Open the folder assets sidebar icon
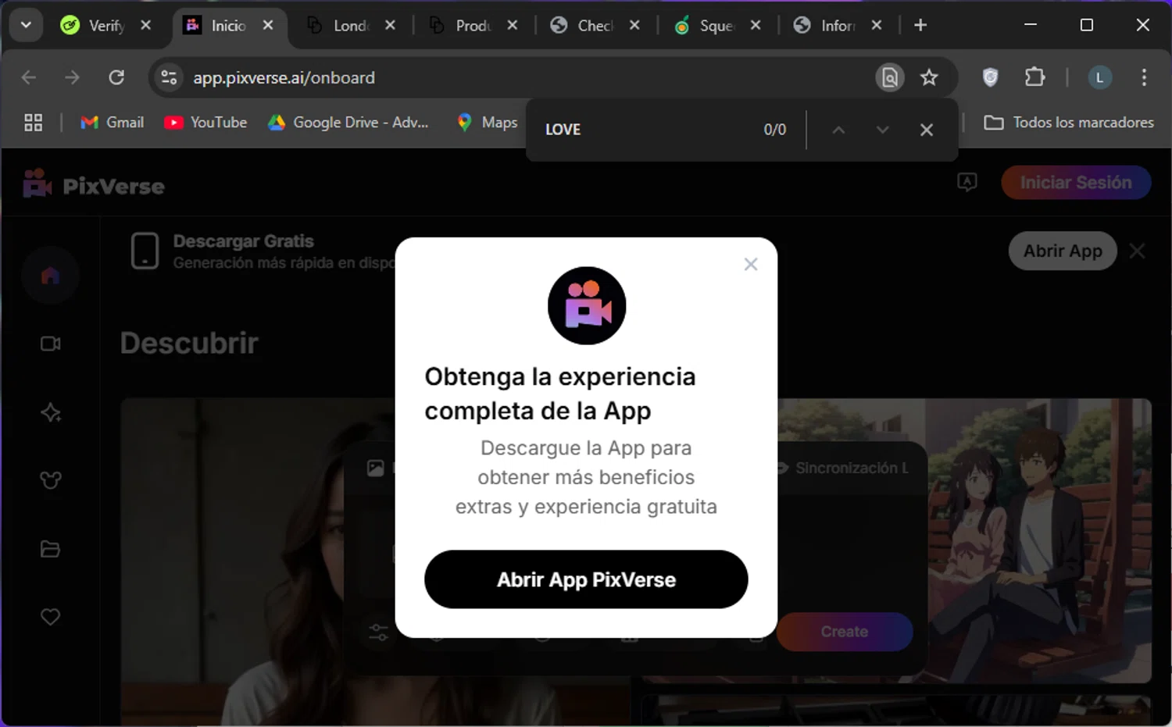Screen dimensions: 1172x727 [50, 549]
